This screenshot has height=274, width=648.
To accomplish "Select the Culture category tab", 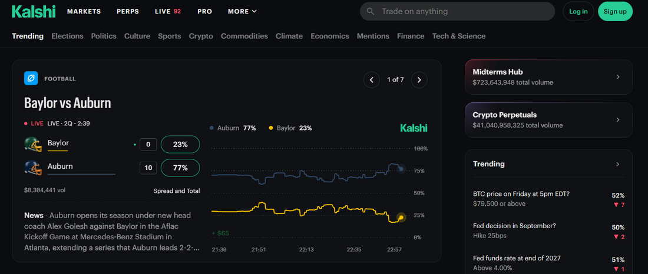I will point(137,36).
